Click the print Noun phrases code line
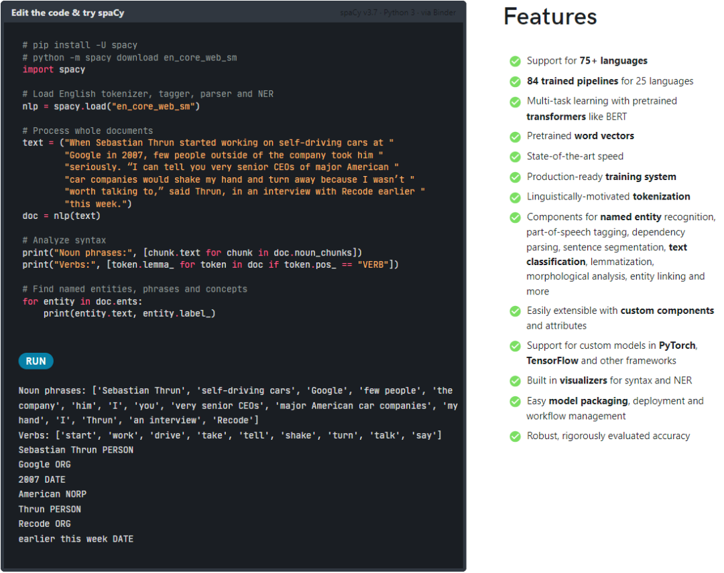Screen dimensions: 724x573 192,252
